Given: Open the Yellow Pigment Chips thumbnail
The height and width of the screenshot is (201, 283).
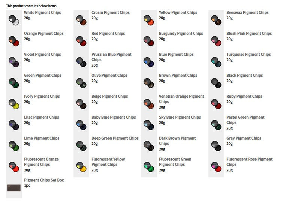Looking at the screenshot, I should (149, 20).
